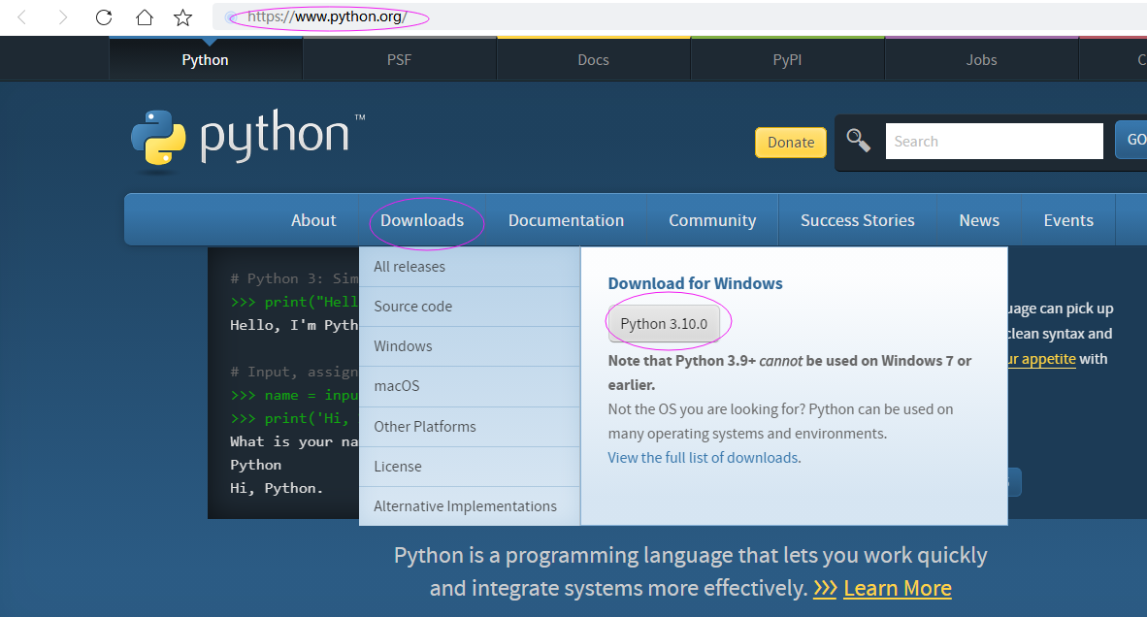
Task: Open View the full list of downloads link
Action: pos(703,458)
